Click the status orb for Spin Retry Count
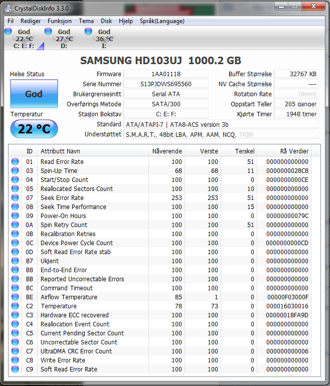This screenshot has height=386, width=330. point(15,225)
